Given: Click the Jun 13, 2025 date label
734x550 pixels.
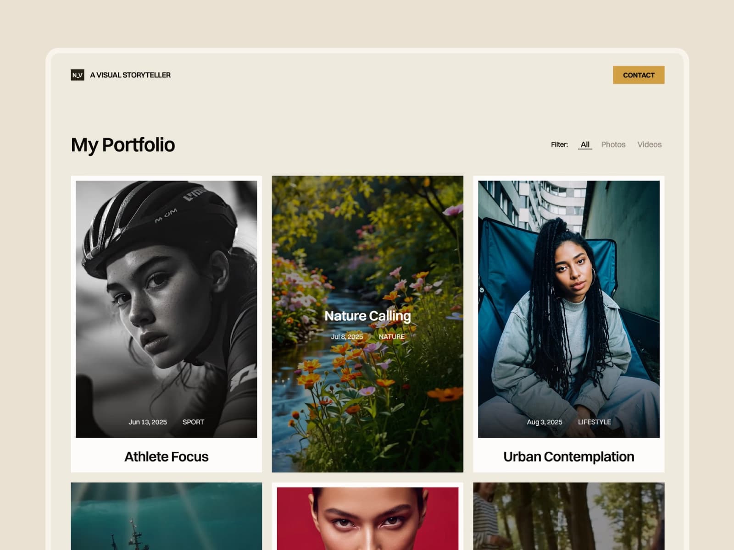Looking at the screenshot, I should tap(148, 422).
